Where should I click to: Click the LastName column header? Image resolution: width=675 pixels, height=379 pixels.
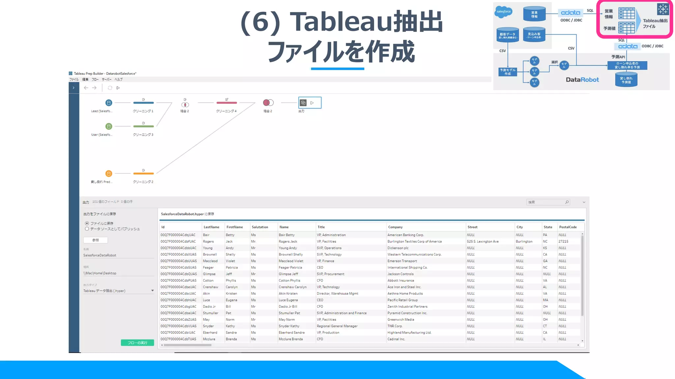click(x=213, y=227)
